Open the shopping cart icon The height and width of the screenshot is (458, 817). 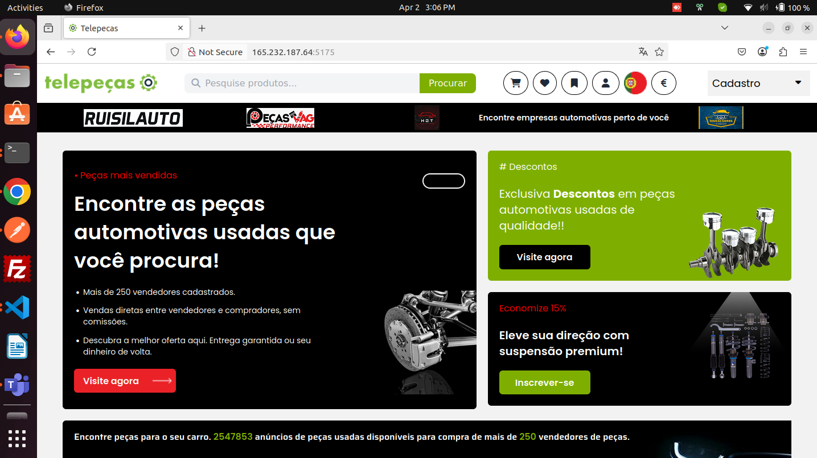516,83
